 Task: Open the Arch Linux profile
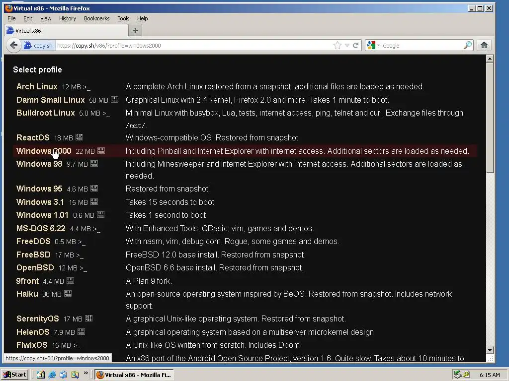click(37, 86)
